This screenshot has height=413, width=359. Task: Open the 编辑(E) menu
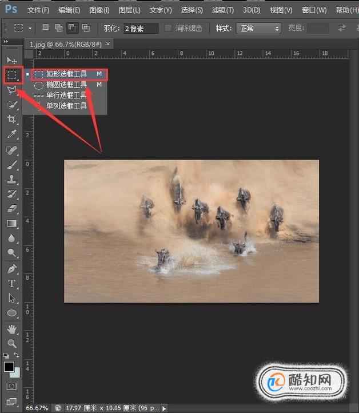[x=69, y=10]
